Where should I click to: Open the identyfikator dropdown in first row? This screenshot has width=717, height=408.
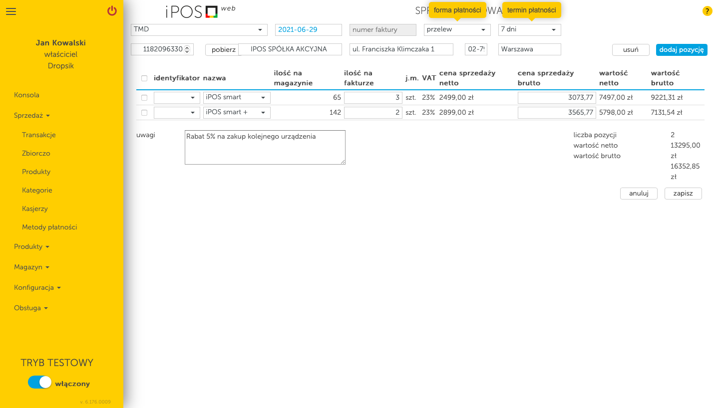177,97
